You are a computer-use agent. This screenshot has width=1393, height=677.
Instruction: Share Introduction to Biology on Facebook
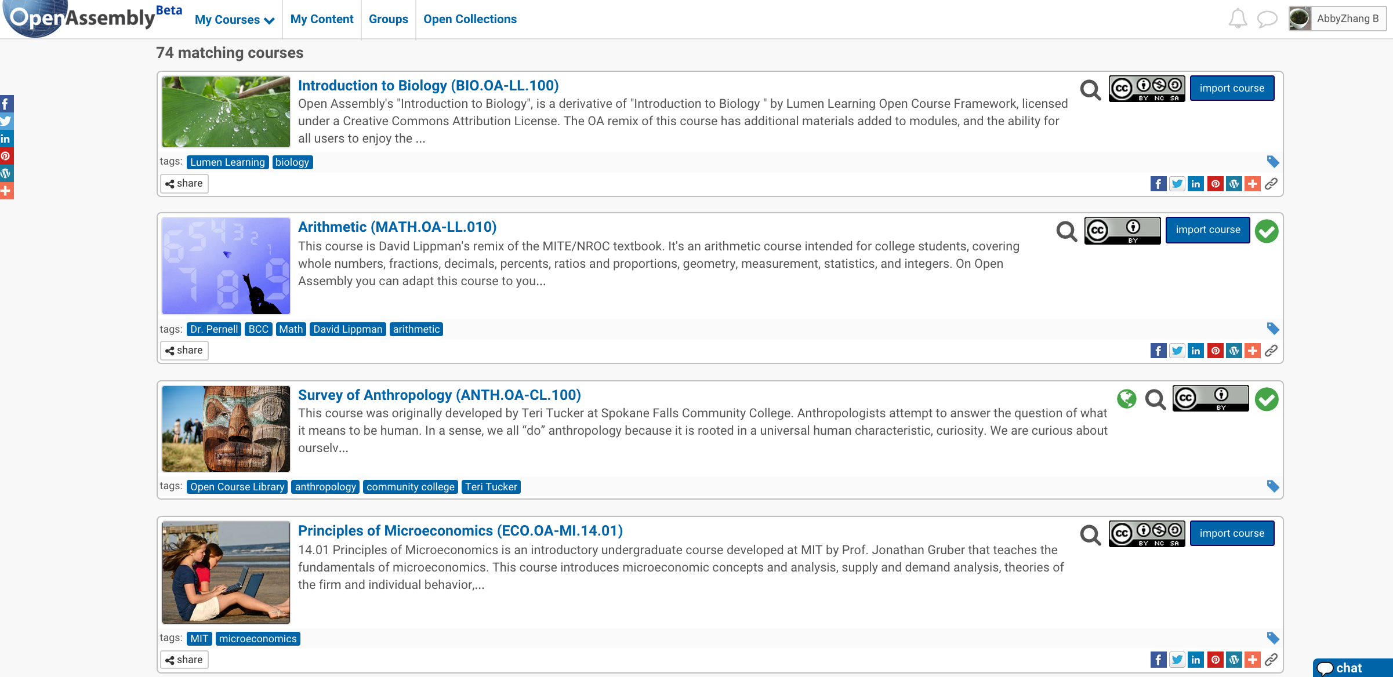click(x=1158, y=184)
